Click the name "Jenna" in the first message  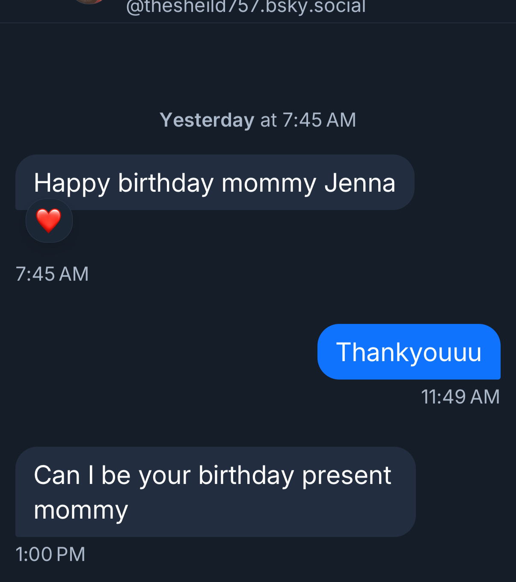[x=360, y=183]
